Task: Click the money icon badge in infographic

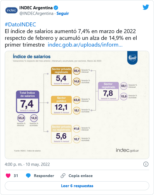Action: click(x=132, y=58)
